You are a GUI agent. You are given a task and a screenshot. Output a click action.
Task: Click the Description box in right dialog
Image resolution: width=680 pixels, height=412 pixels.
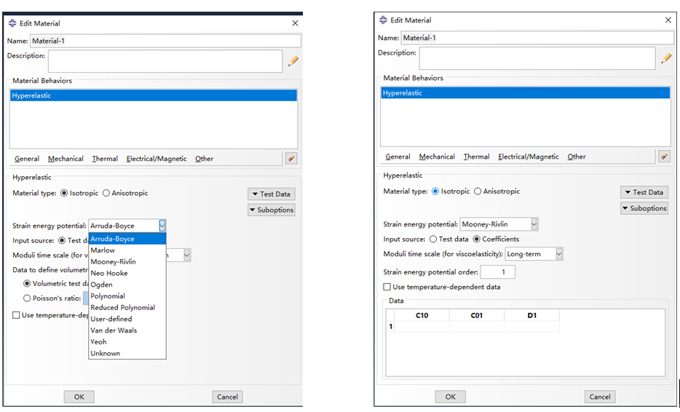(x=537, y=58)
